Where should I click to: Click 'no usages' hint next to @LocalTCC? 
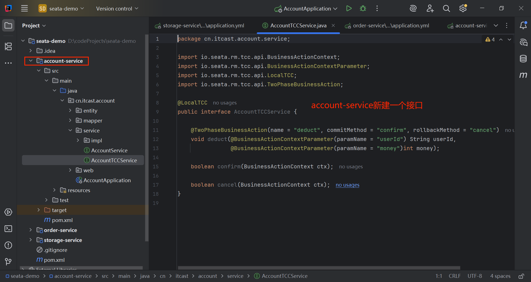pyautogui.click(x=225, y=103)
